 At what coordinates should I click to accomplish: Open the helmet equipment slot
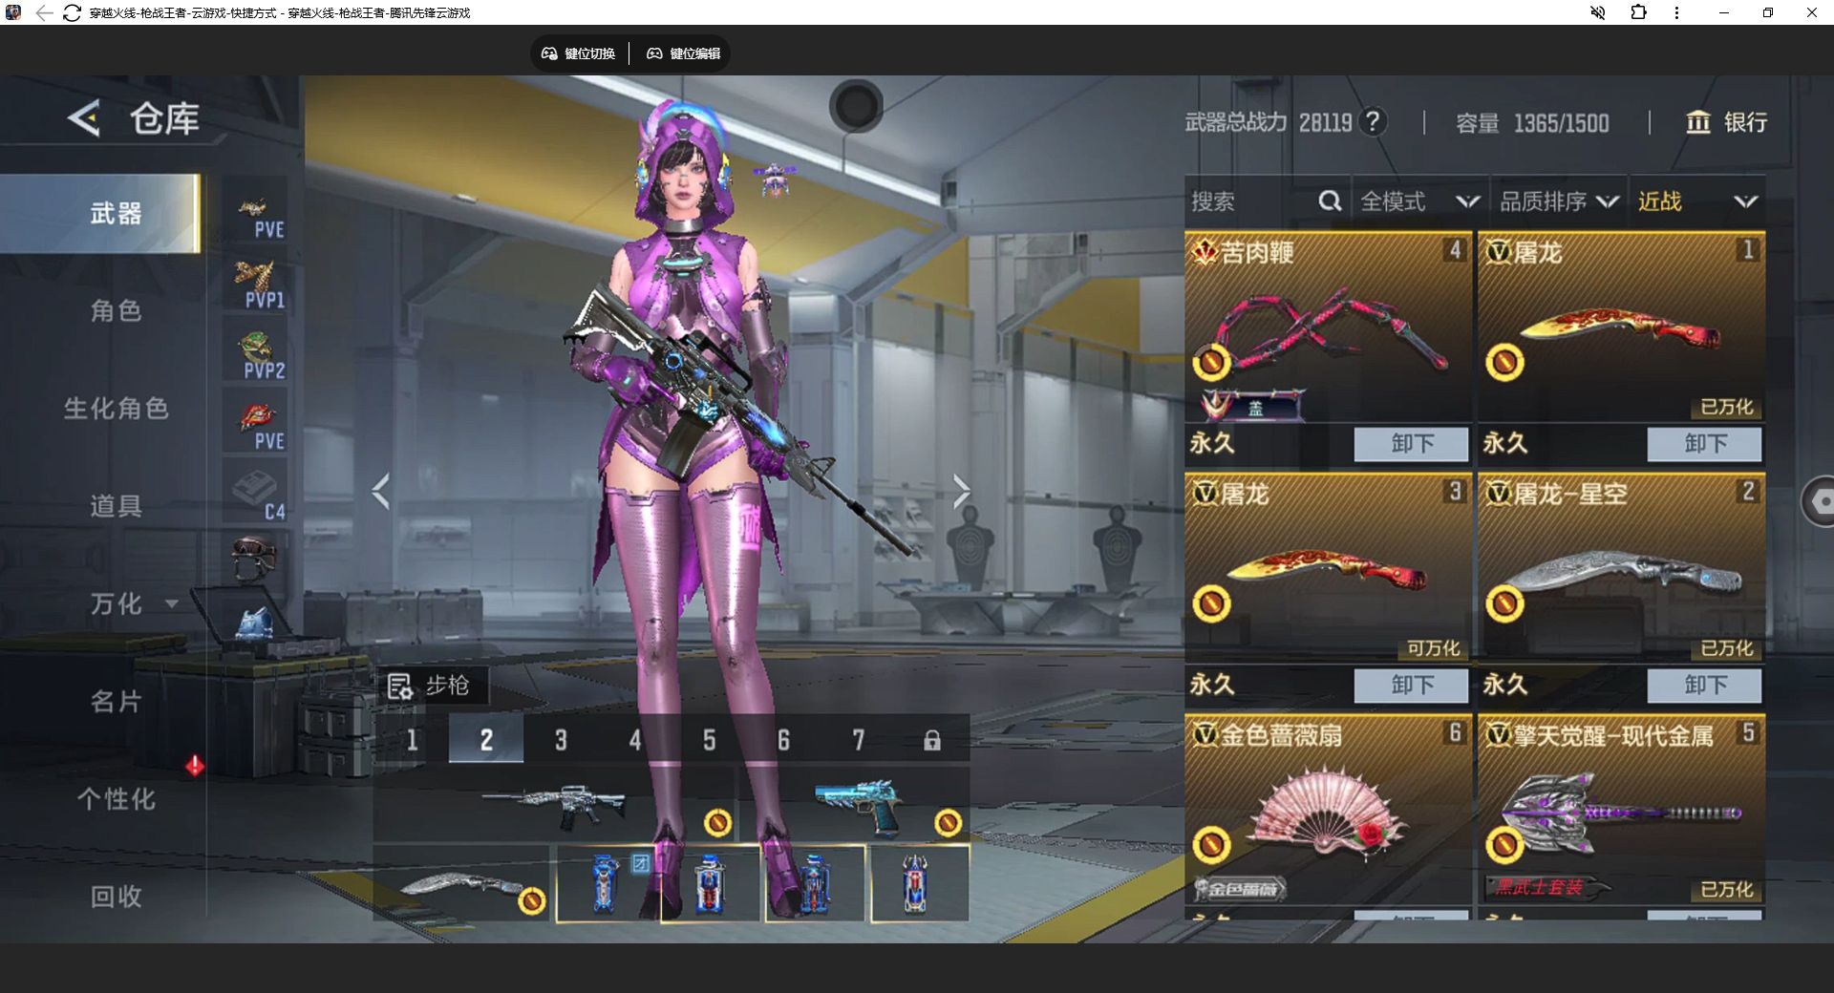point(254,556)
